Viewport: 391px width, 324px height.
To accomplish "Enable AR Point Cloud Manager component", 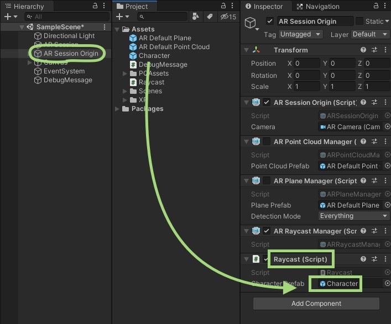I will [x=267, y=141].
